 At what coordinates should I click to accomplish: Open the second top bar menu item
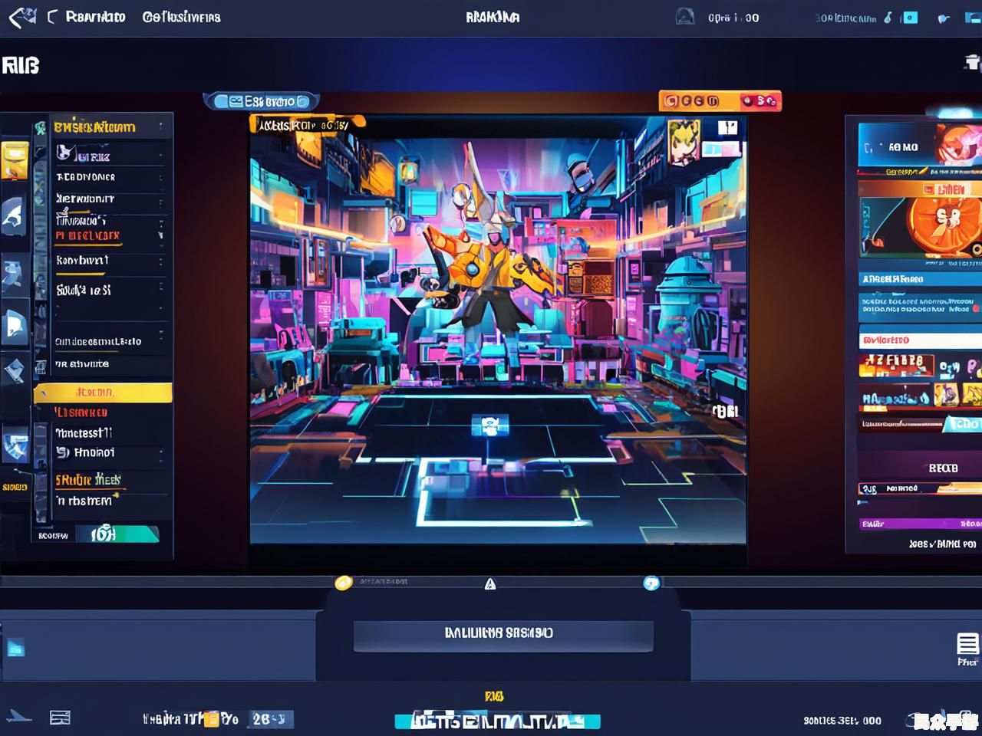tap(181, 17)
